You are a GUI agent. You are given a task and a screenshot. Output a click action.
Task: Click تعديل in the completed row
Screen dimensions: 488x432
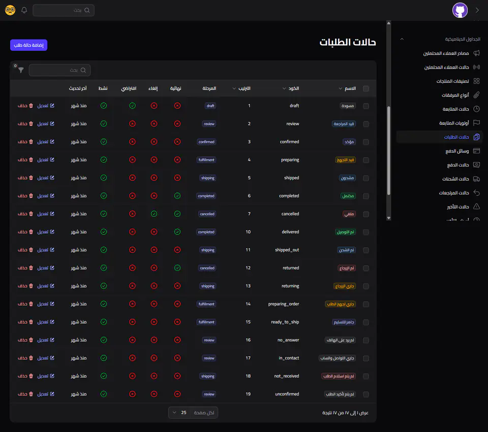(46, 196)
